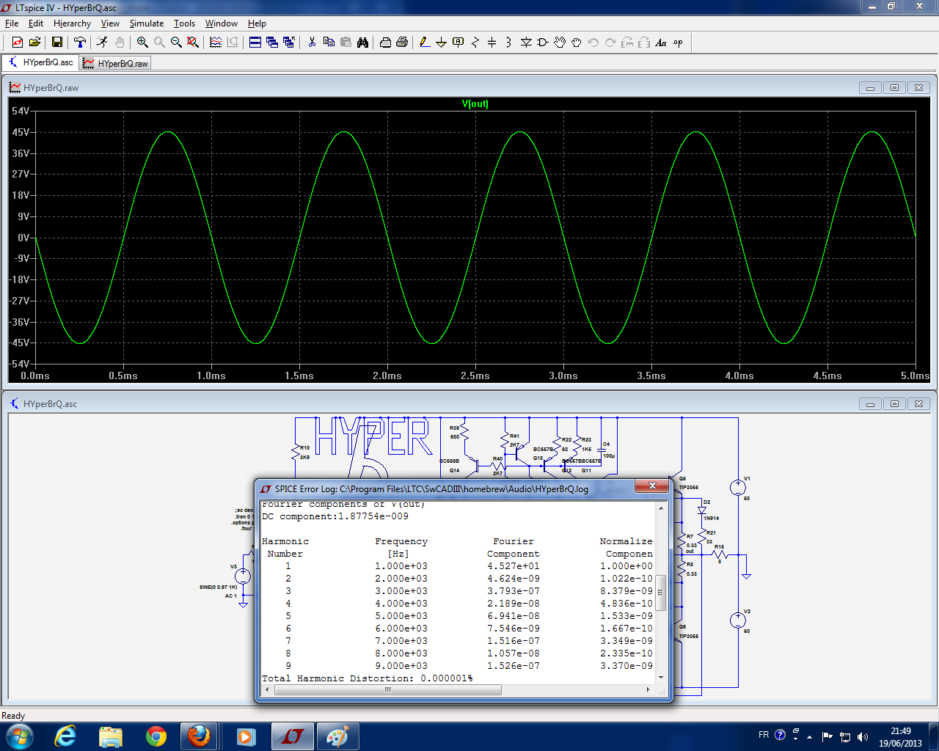Switch to the HYperBrQ.asc tab
Screen dimensions: 939x751
tap(41, 63)
